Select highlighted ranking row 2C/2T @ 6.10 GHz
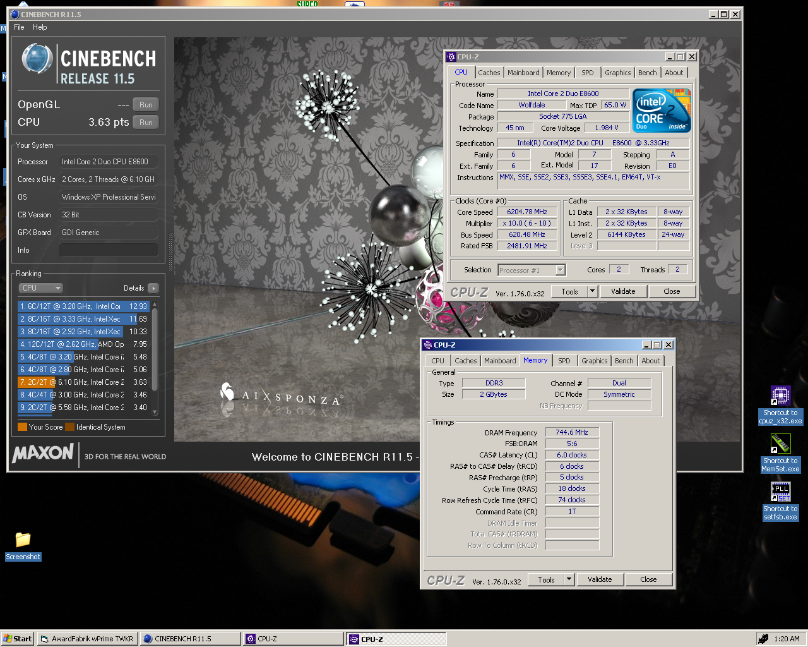The image size is (808, 647). click(83, 382)
